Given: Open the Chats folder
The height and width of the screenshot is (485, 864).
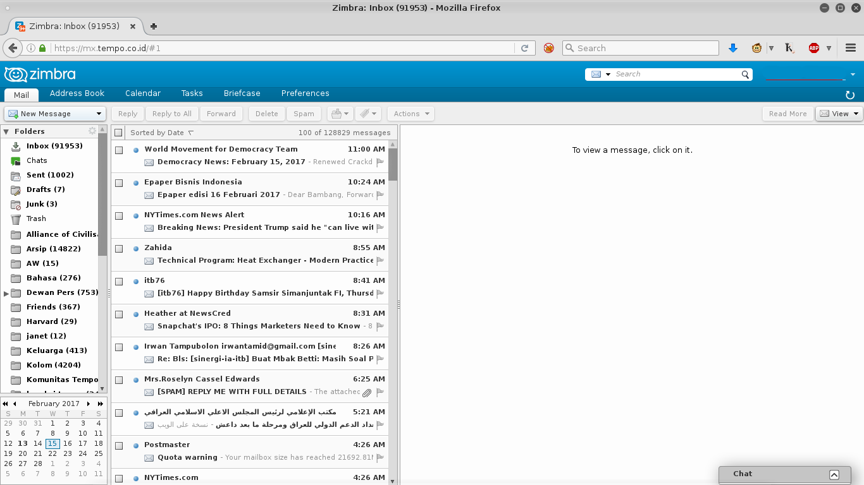Looking at the screenshot, I should tap(37, 160).
